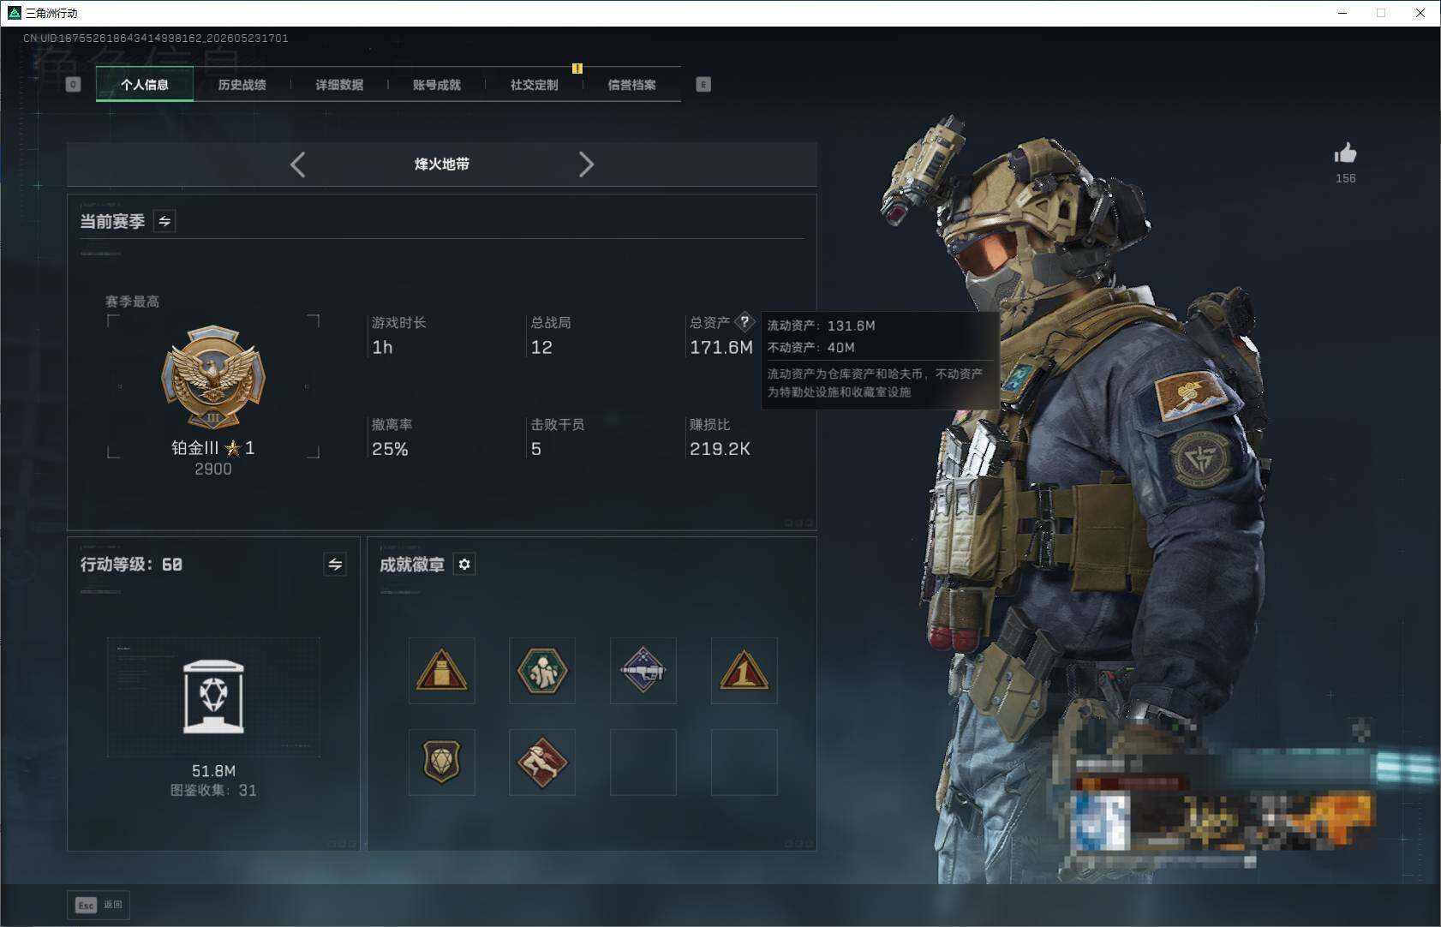The height and width of the screenshot is (927, 1441).
Task: Click the collection showcase cabinet icon
Action: coord(213,697)
